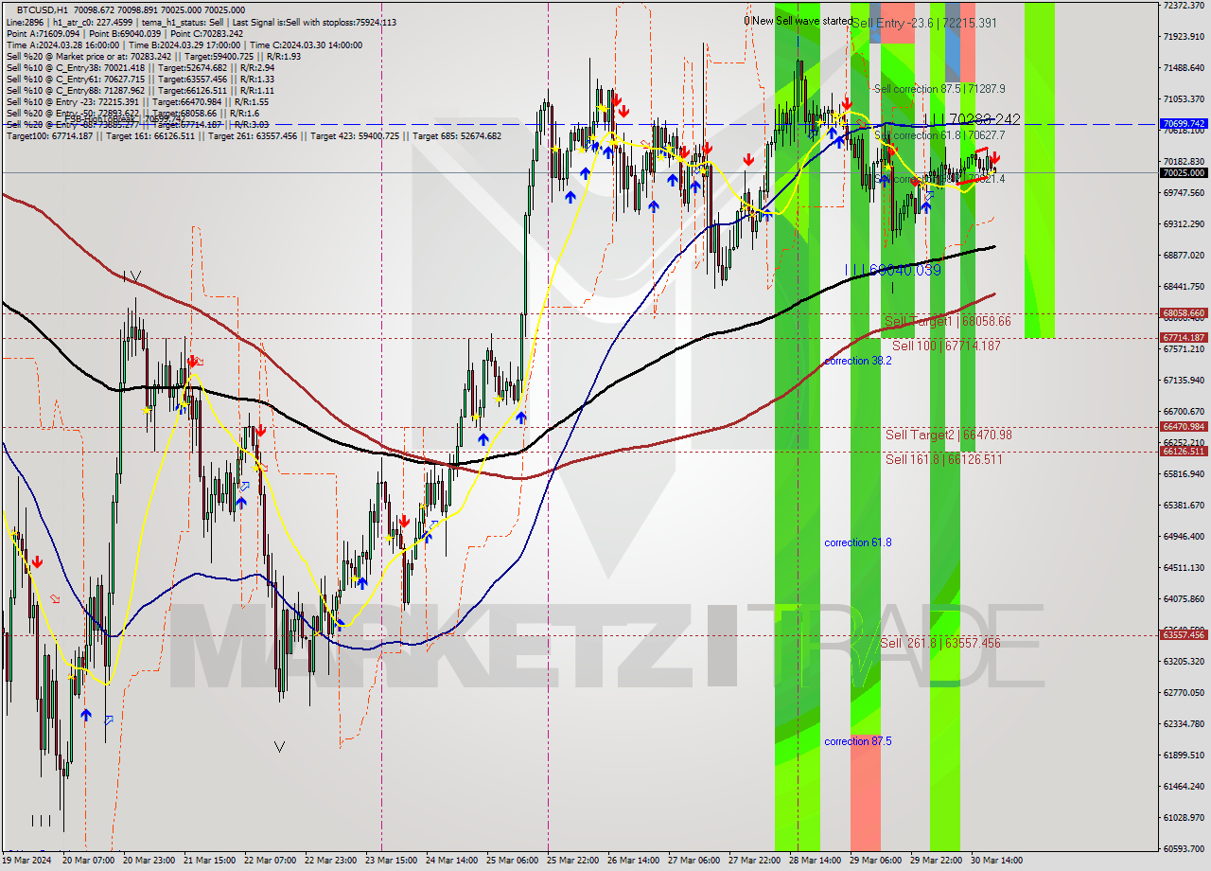The height and width of the screenshot is (871, 1211).
Task: Select the 'Sell 100 | 67714.187' label
Action: point(946,346)
